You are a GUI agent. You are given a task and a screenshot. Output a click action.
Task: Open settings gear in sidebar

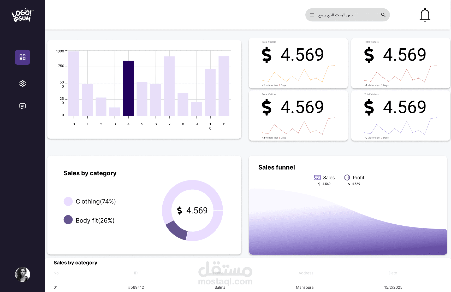point(22,84)
